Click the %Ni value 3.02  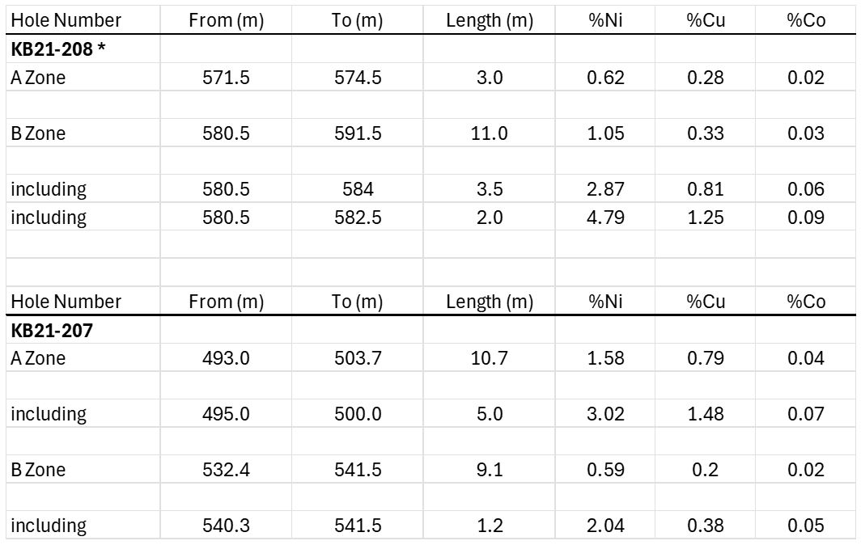(606, 414)
